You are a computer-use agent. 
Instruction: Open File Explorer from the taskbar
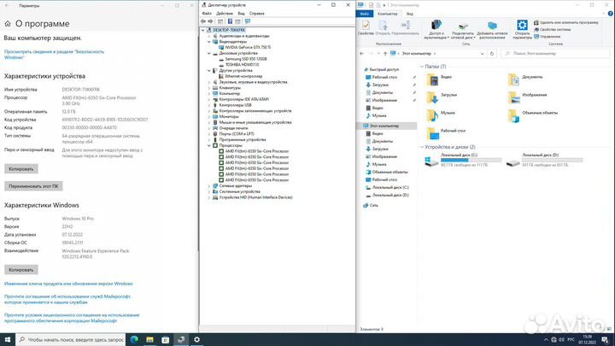(x=149, y=340)
